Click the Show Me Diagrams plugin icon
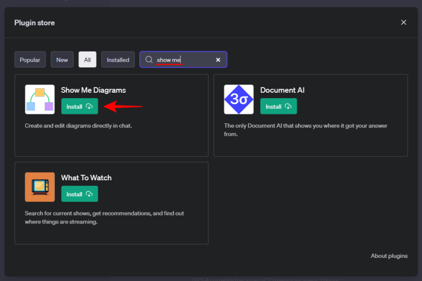This screenshot has height=281, width=422. pos(40,100)
